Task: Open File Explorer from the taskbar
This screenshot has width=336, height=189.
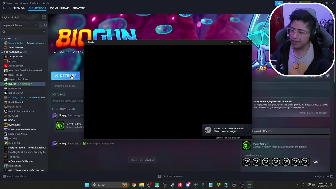Action: (x=141, y=185)
